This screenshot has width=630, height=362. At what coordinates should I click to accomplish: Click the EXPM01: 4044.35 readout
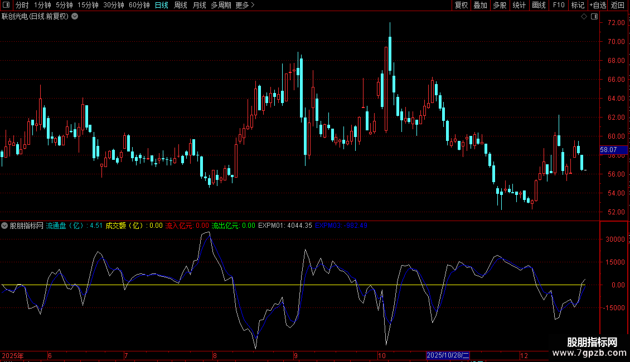(x=285, y=226)
